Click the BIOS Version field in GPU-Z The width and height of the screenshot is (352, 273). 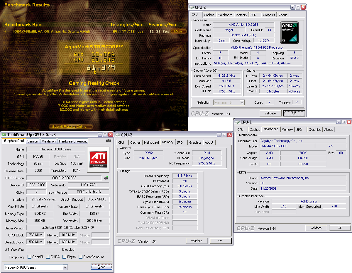64,178
